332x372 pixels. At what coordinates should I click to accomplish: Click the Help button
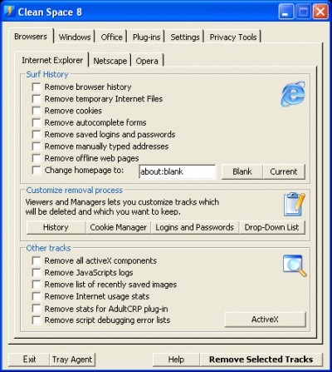[x=176, y=360]
